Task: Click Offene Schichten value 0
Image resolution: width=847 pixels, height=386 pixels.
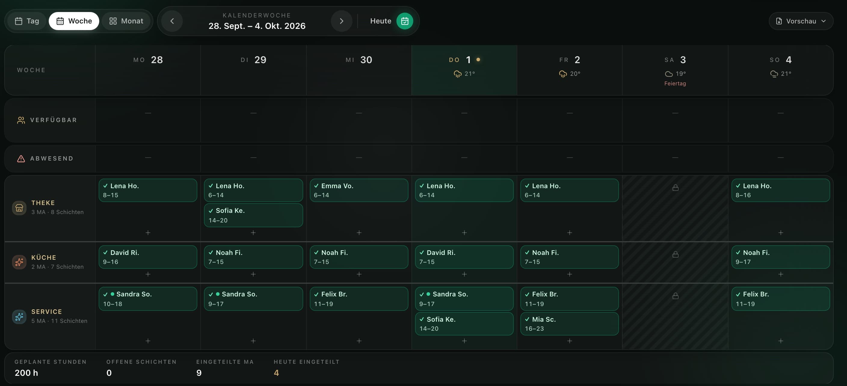Action: point(109,373)
